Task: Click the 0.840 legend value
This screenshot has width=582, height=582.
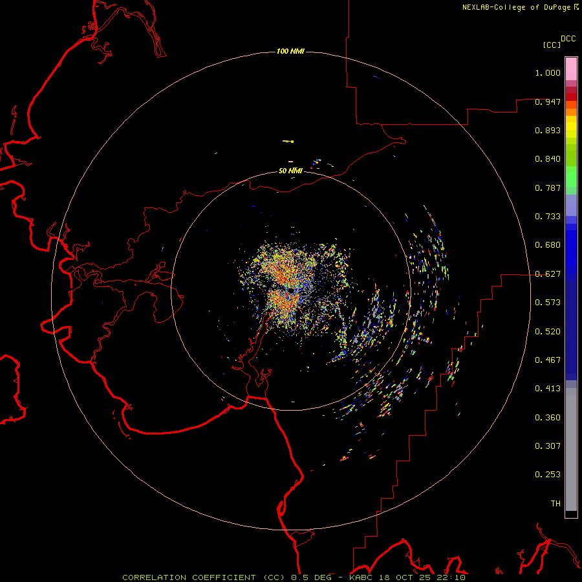Action: (548, 159)
